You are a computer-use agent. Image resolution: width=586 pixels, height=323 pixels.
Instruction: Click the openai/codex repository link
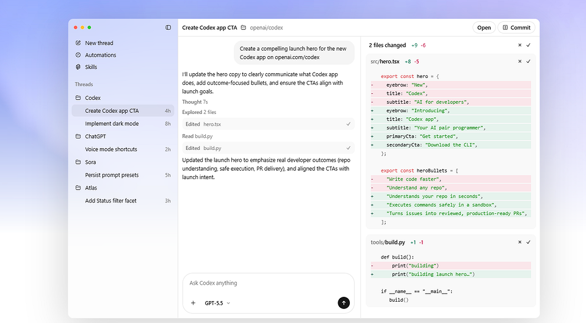pyautogui.click(x=267, y=27)
